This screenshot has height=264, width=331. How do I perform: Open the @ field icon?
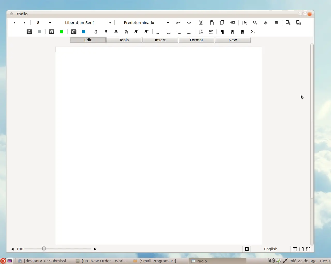pyautogui.click(x=245, y=23)
